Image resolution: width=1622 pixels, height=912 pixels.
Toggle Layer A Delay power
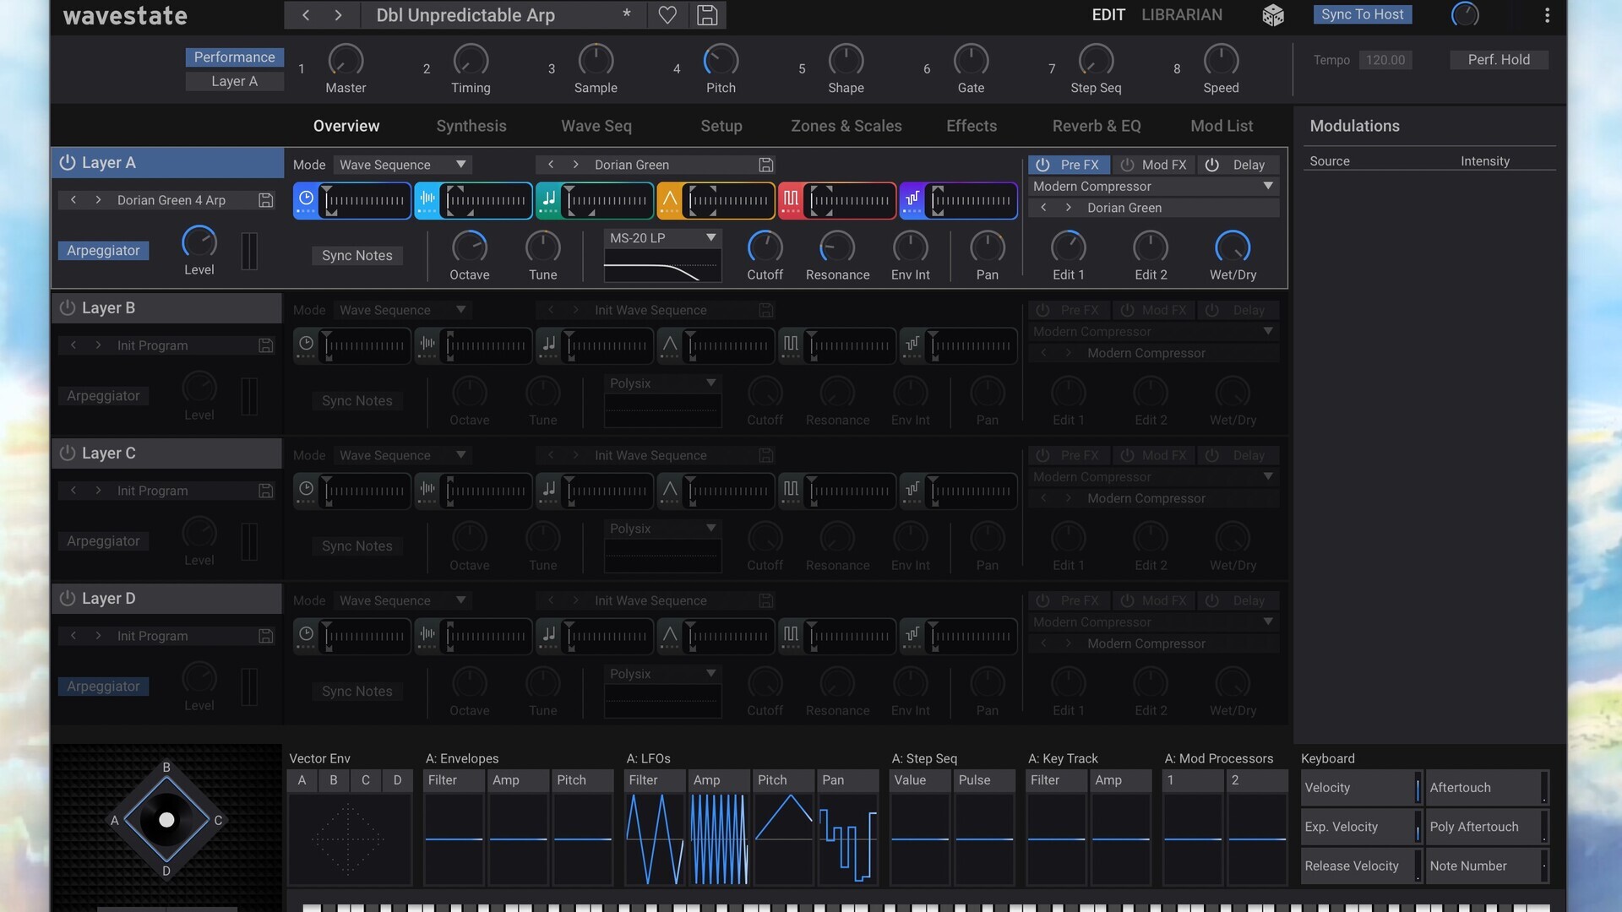pos(1211,165)
